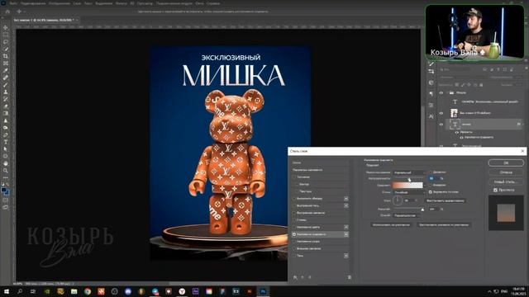The height and width of the screenshot is (297, 529).
Task: Select the Frame tool
Action: (x=6, y=64)
